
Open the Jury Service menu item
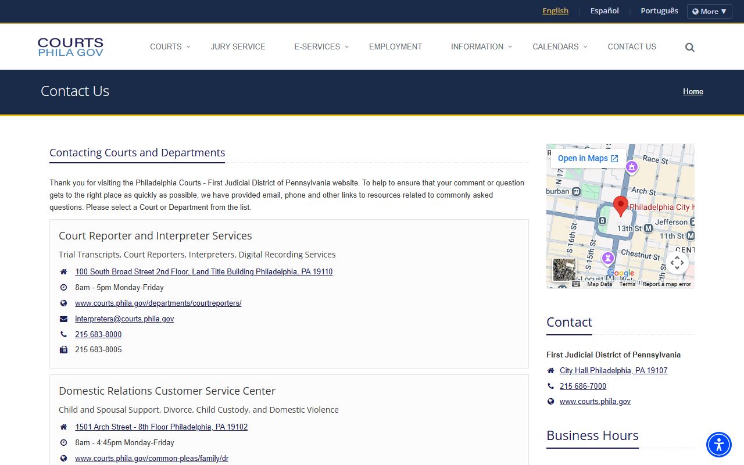pyautogui.click(x=238, y=47)
